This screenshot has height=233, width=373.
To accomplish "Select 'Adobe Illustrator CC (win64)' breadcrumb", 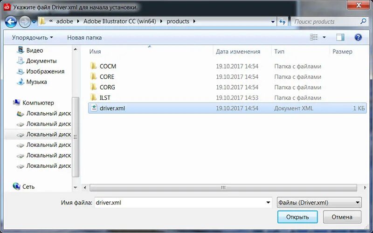I will point(120,21).
